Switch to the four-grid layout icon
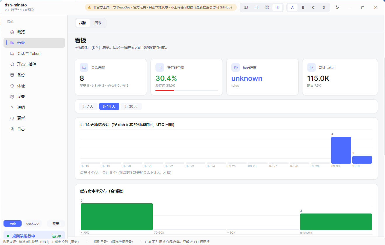Image resolution: width=385 pixels, height=245 pixels. 267,8
